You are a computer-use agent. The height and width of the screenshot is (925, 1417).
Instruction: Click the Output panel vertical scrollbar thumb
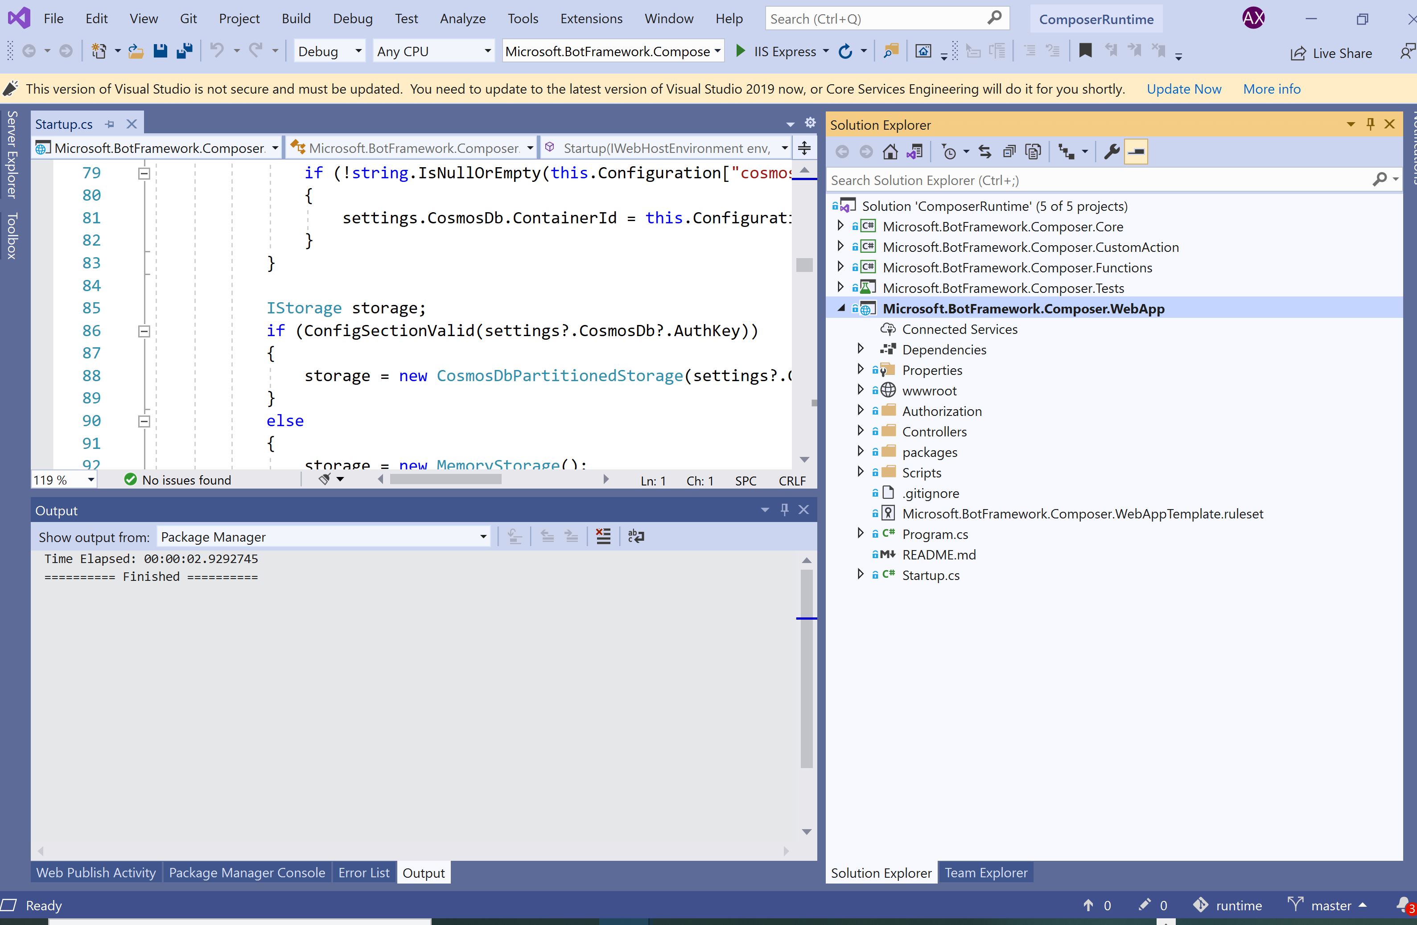[x=807, y=669]
